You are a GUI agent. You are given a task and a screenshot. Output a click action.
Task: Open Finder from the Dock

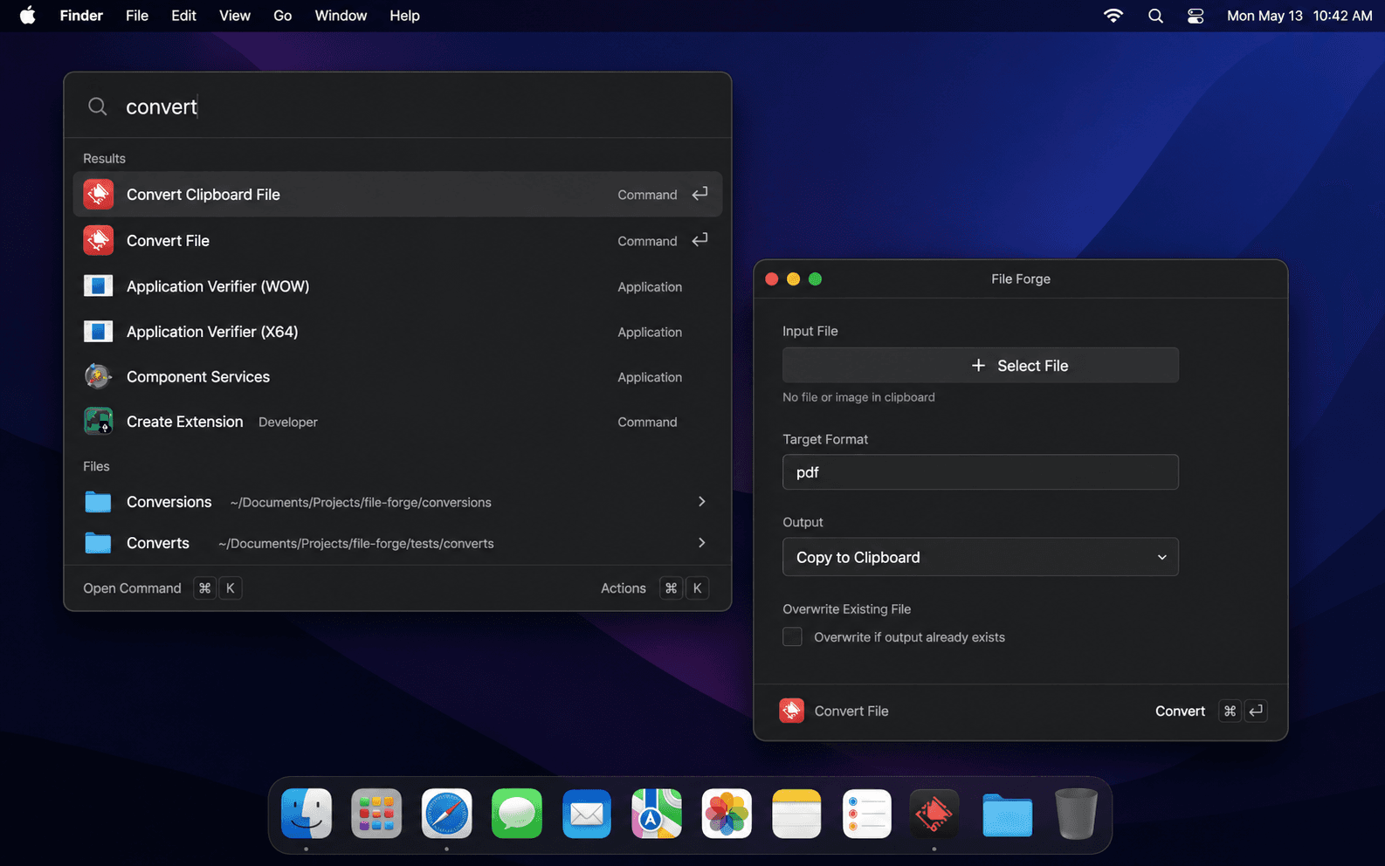point(307,814)
